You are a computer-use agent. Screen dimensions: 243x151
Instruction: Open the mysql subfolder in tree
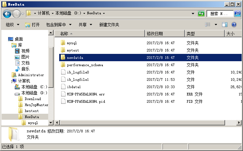33,123
